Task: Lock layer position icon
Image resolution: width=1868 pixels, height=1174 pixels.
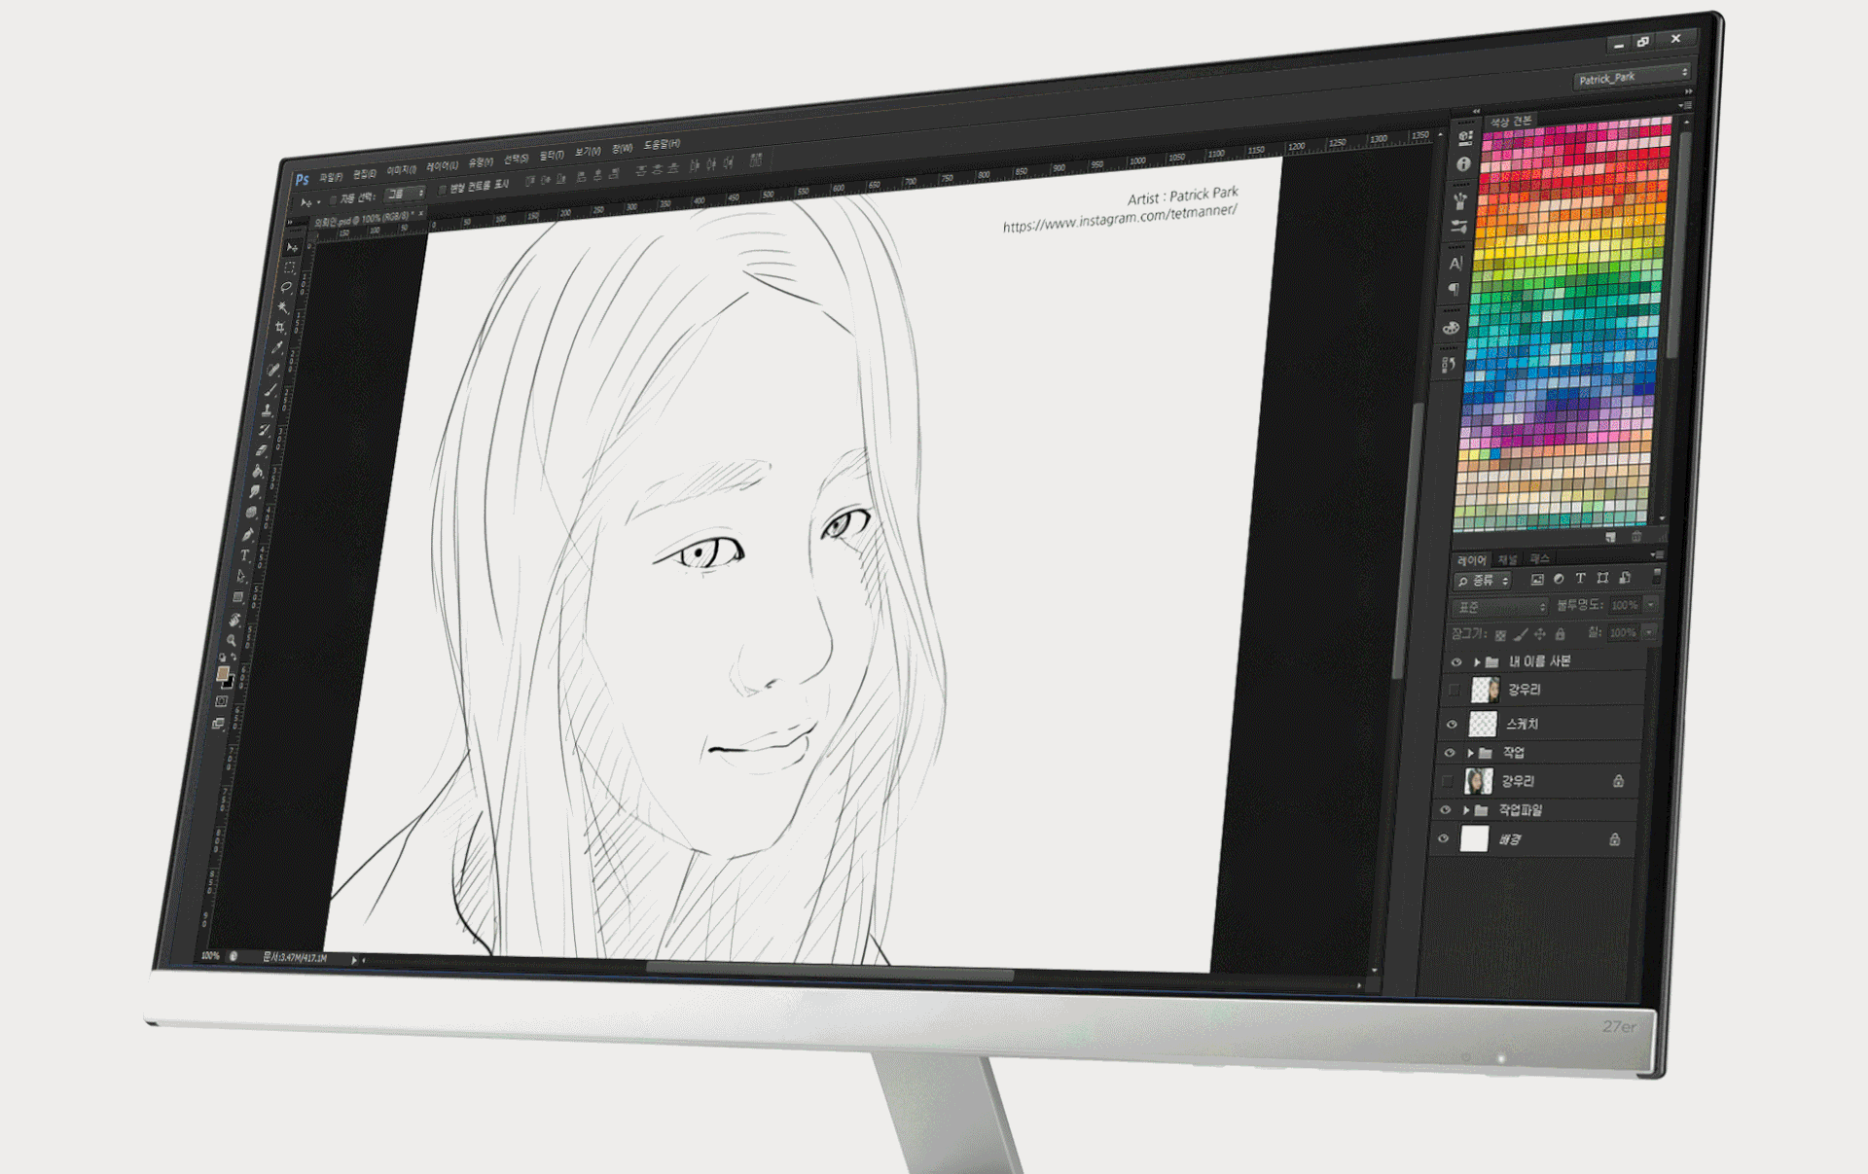Action: [1540, 634]
